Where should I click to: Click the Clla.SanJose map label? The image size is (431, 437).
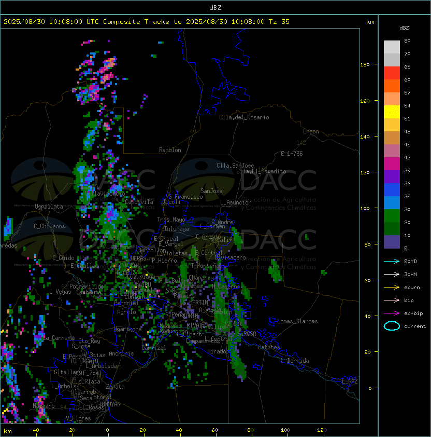click(x=235, y=166)
